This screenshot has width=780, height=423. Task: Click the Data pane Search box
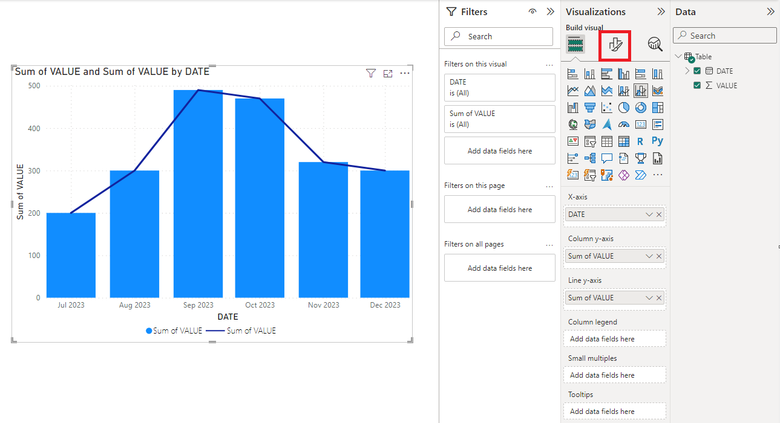pyautogui.click(x=725, y=36)
